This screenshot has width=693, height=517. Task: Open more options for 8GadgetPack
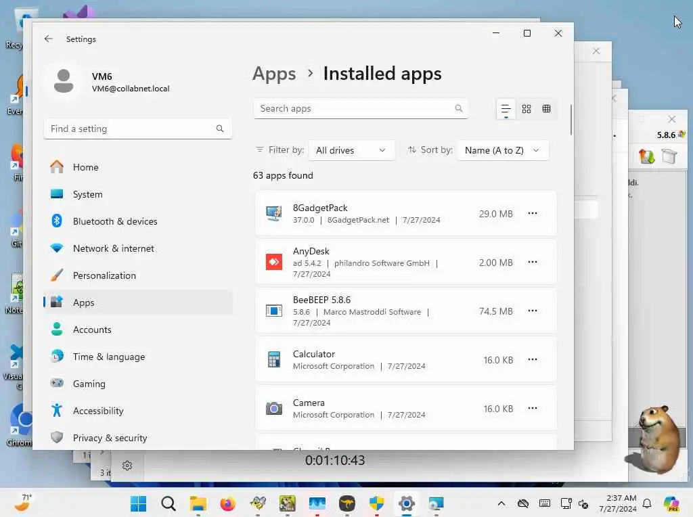[533, 213]
